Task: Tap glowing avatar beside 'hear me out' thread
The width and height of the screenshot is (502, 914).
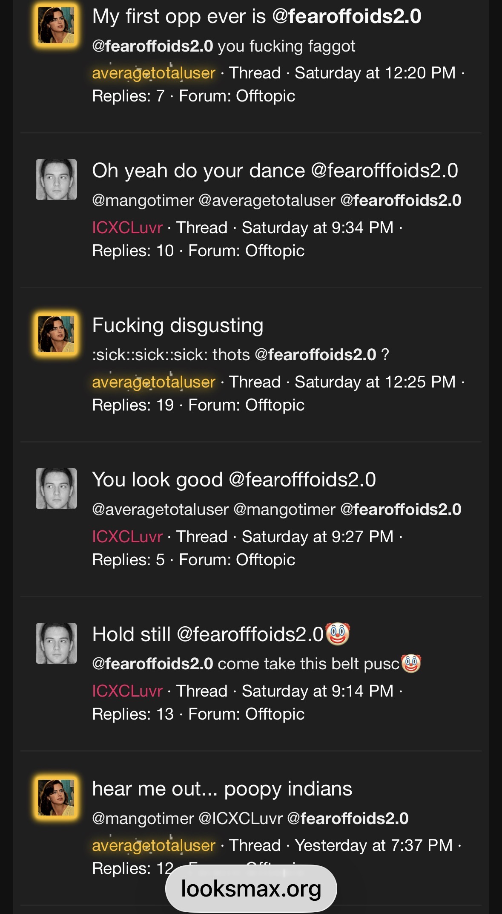Action: click(x=56, y=797)
